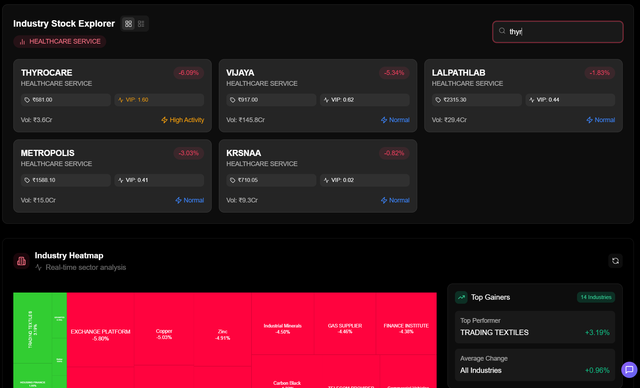Viewport: 640px width, 388px height.
Task: Click the High Activity lightning icon
Action: 164,120
